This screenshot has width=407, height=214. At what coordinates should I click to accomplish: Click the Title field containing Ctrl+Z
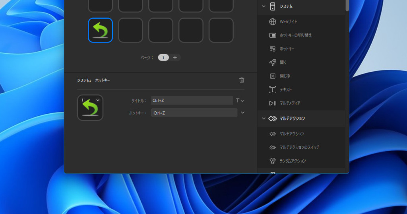pos(192,101)
